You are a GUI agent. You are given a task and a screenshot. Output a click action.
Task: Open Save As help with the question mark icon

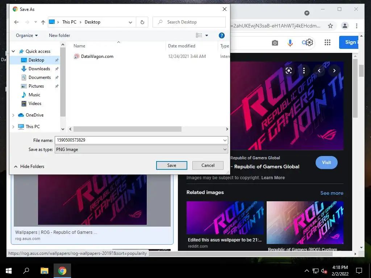221,35
